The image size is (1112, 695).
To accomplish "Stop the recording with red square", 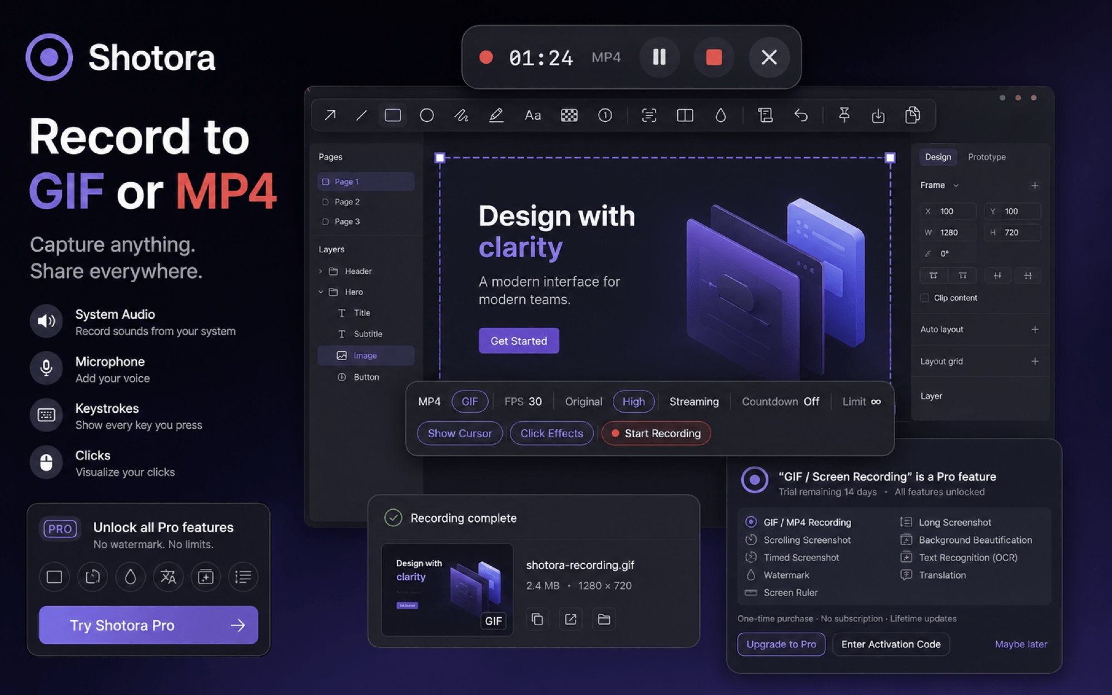I will tap(714, 57).
